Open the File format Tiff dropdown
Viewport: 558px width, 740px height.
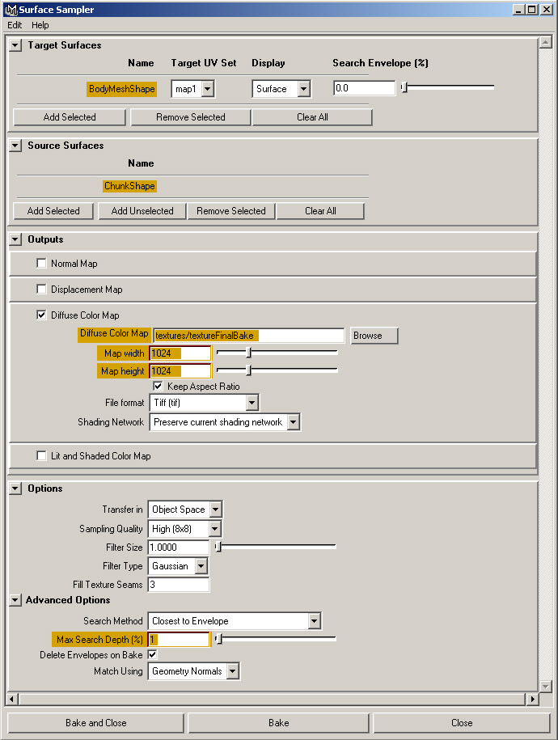pyautogui.click(x=204, y=403)
